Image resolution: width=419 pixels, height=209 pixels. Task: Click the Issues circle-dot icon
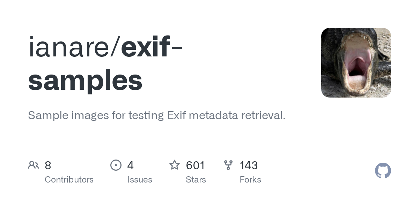pyautogui.click(x=116, y=165)
